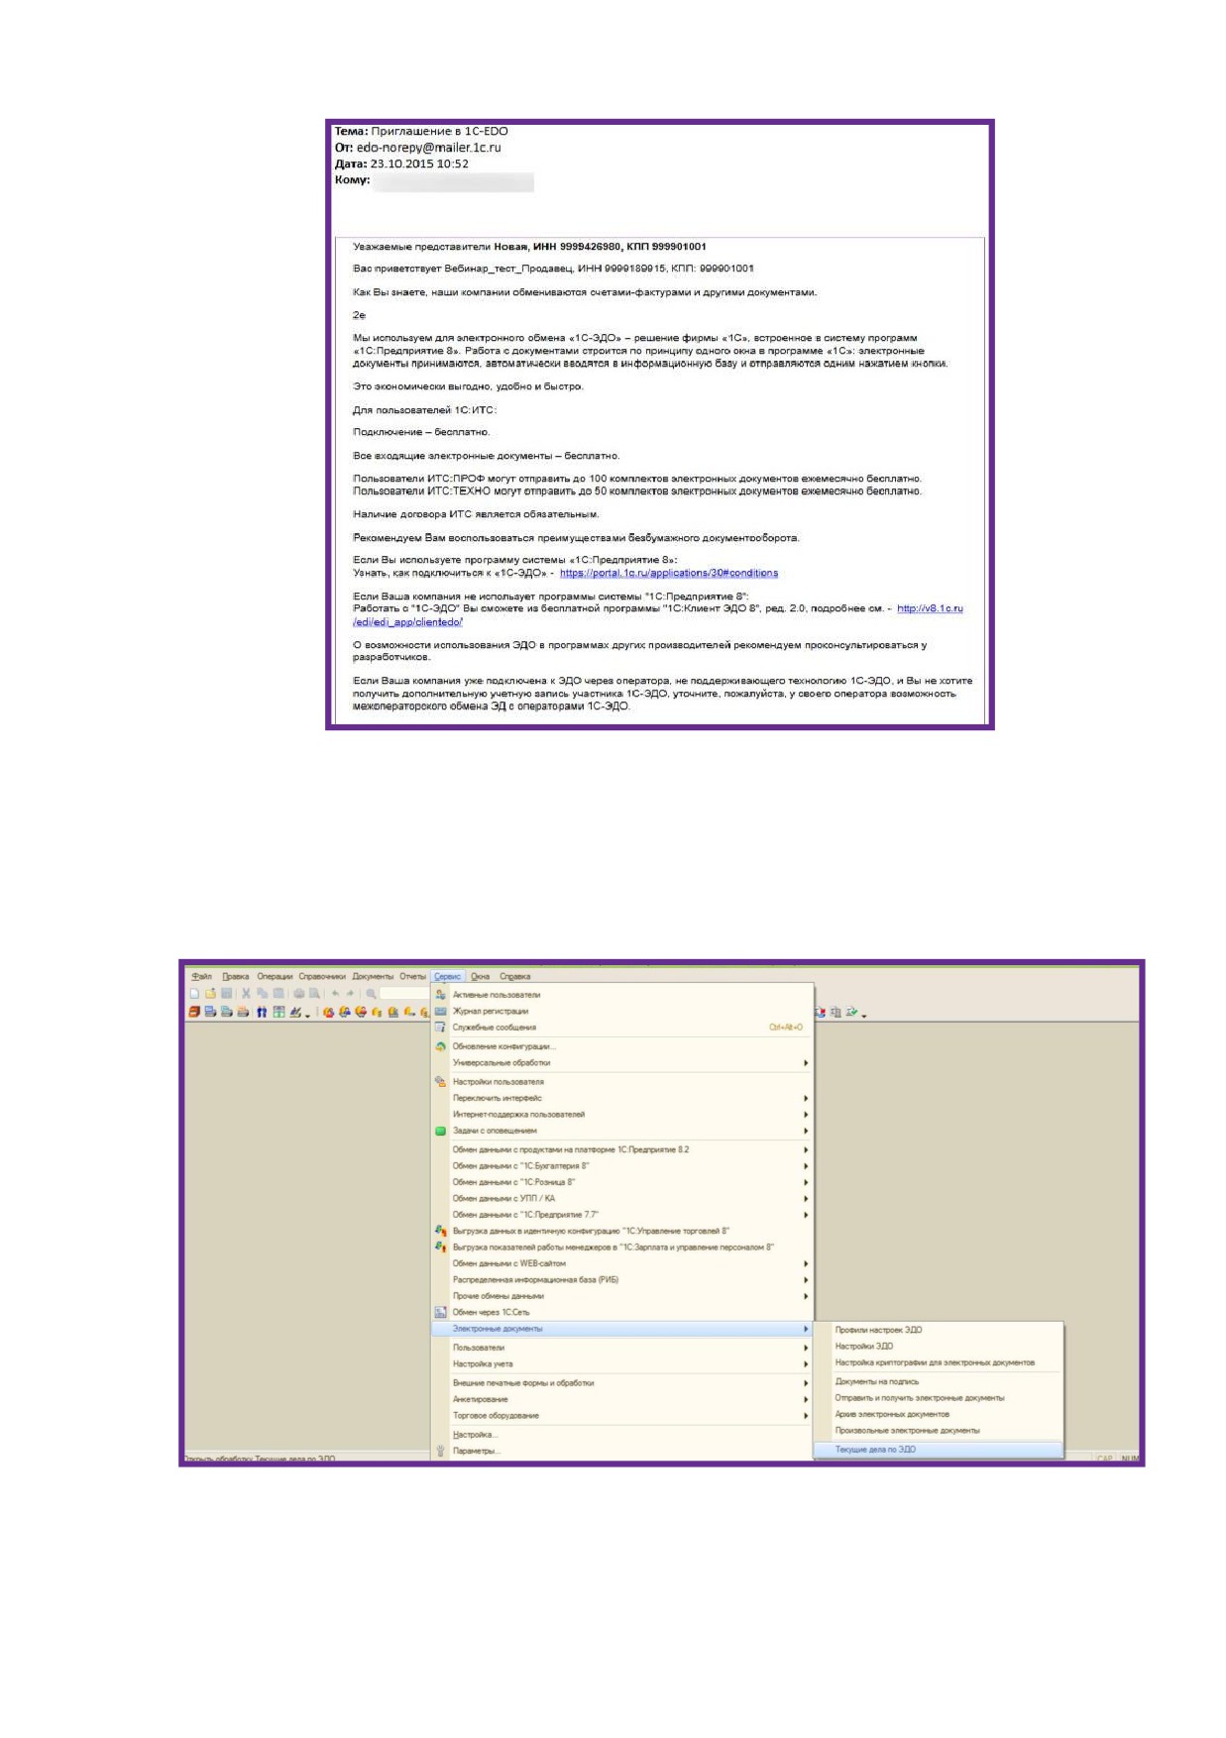The width and height of the screenshot is (1226, 1738).
Task: Click the Redo arrow icon
Action: [x=350, y=993]
